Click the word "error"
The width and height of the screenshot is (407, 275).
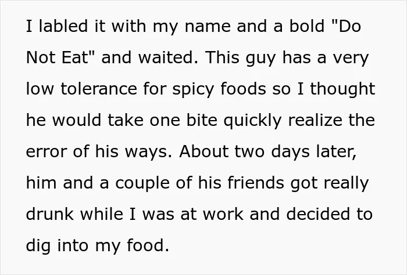tap(46, 151)
